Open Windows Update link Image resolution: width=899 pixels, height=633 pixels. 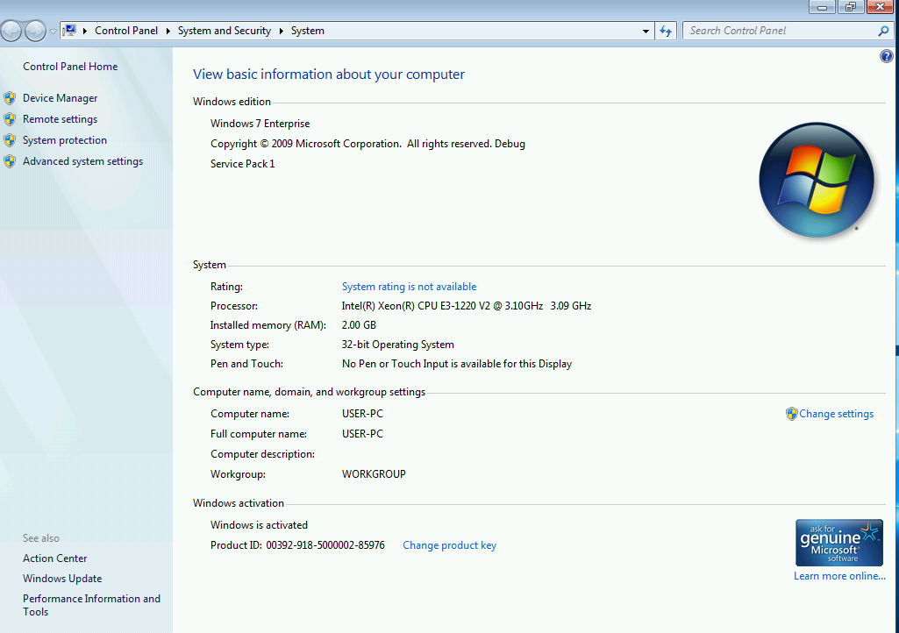(x=62, y=579)
